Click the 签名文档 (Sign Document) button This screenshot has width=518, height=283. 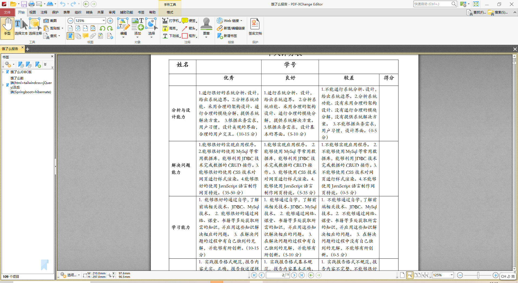(x=255, y=27)
